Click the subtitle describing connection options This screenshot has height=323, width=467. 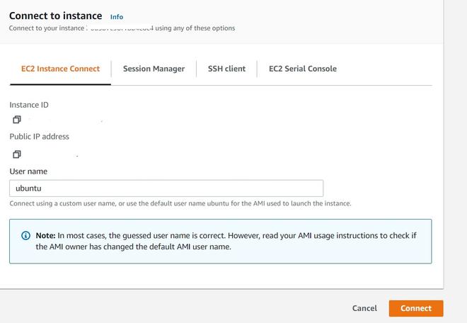pyautogui.click(x=122, y=28)
